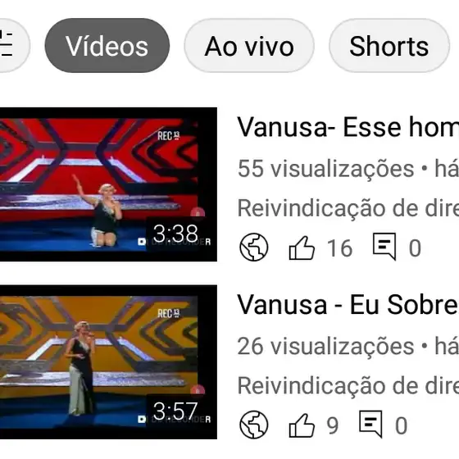Open the filter options icon chip

(11, 45)
